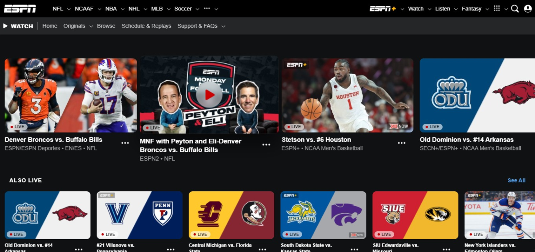The width and height of the screenshot is (535, 252).
Task: Click ESPN/ESPN Deportes • EN/ES • NFL text
Action: pos(51,148)
